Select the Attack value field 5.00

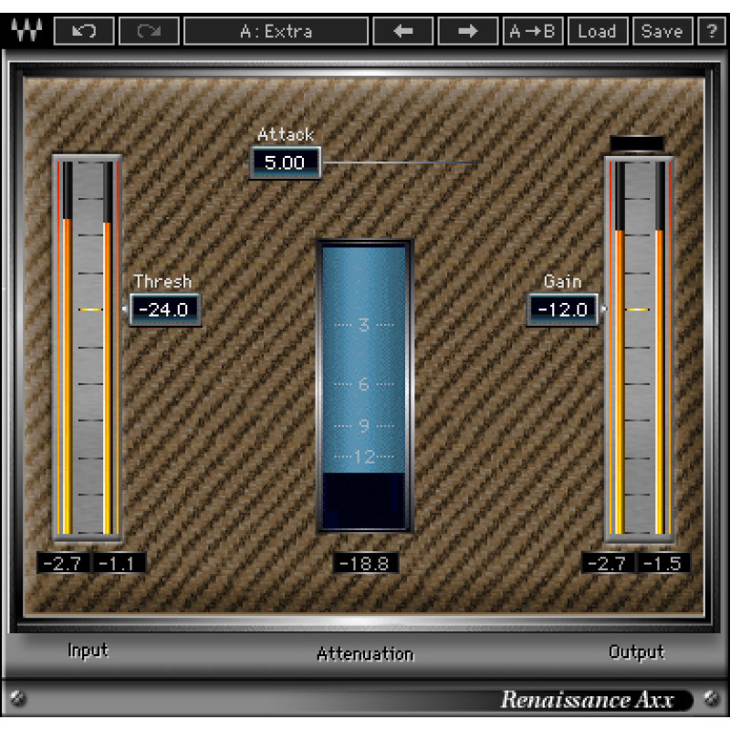(285, 162)
